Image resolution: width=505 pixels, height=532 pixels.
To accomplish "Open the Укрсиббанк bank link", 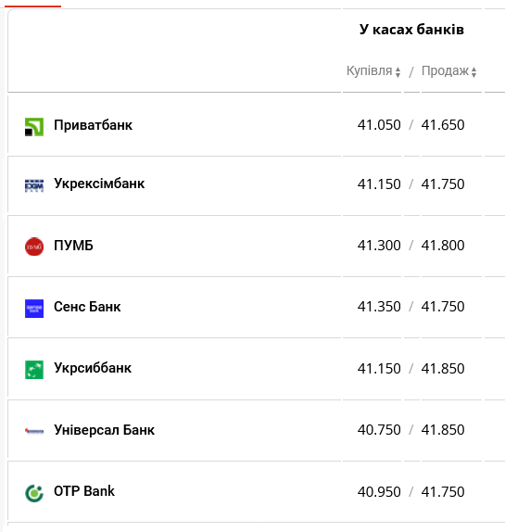I will click(x=93, y=368).
